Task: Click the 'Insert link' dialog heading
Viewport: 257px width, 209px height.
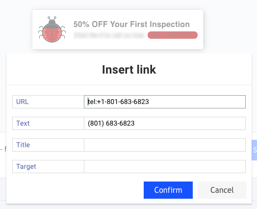Action: [129, 70]
